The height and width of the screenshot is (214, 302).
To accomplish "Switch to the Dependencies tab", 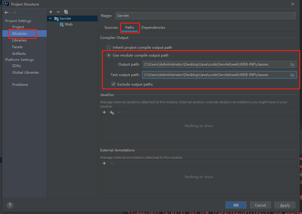I will tap(153, 28).
